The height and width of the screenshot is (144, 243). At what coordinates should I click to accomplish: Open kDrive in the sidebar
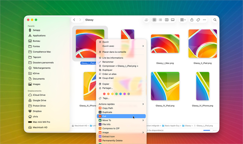pyautogui.click(x=36, y=73)
